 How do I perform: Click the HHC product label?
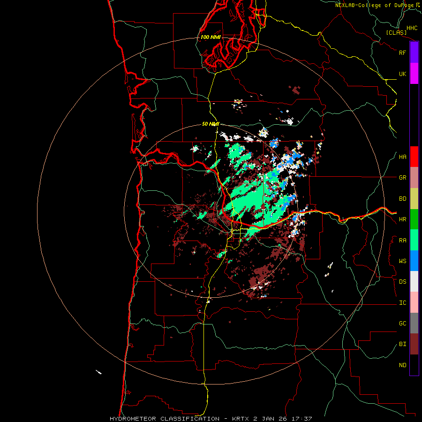tap(412, 28)
